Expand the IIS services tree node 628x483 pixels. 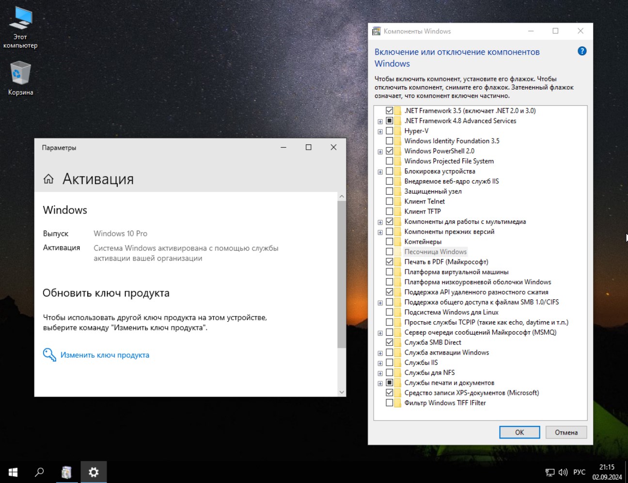pos(380,363)
